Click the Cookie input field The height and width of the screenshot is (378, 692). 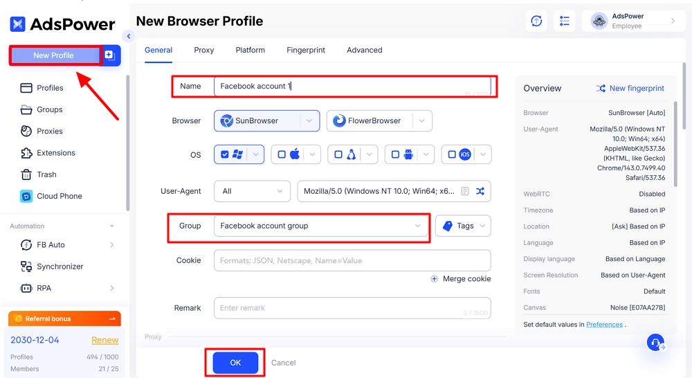(x=352, y=260)
